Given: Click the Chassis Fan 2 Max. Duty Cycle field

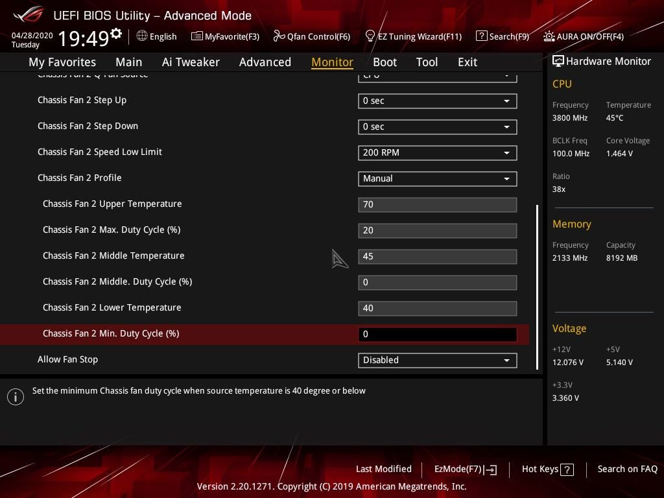Looking at the screenshot, I should pyautogui.click(x=438, y=231).
